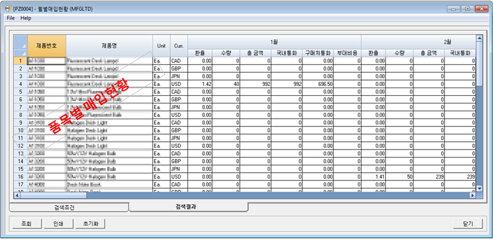Click the GBP currency cell in row 2
The height and width of the screenshot is (243, 493).
pyautogui.click(x=179, y=69)
